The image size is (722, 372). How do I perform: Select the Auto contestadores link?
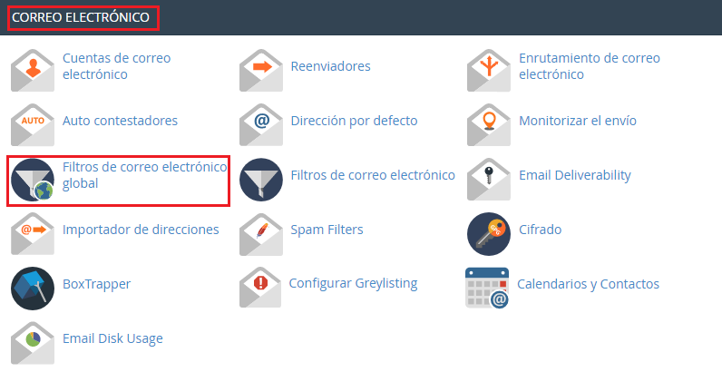[x=120, y=121]
